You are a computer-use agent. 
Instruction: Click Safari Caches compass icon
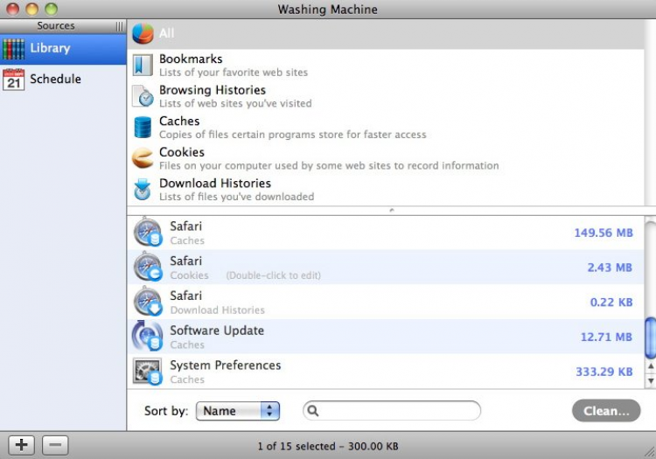click(147, 233)
